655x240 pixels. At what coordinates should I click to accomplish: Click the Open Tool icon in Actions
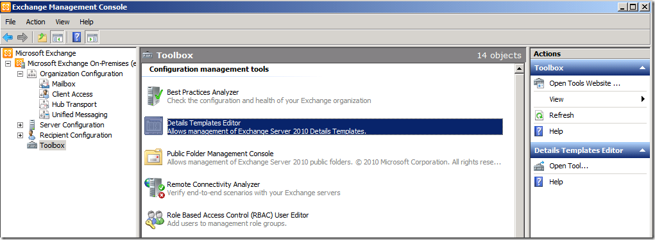point(540,166)
